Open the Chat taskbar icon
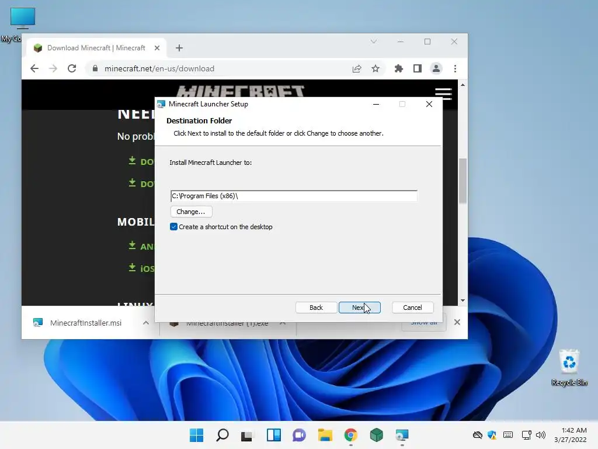Image resolution: width=598 pixels, height=449 pixels. click(300, 435)
